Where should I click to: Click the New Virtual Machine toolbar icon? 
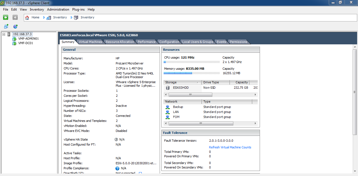[x=6, y=26]
